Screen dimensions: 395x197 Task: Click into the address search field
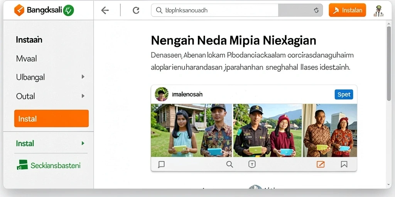point(237,10)
